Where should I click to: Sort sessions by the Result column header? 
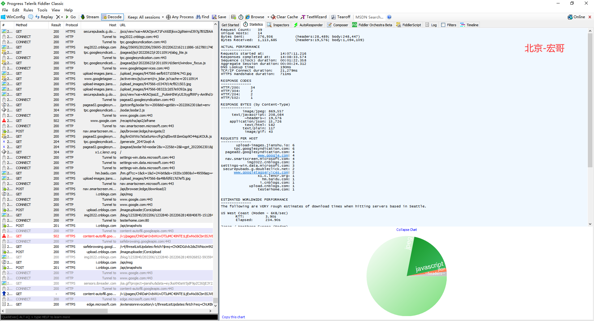[x=56, y=25]
